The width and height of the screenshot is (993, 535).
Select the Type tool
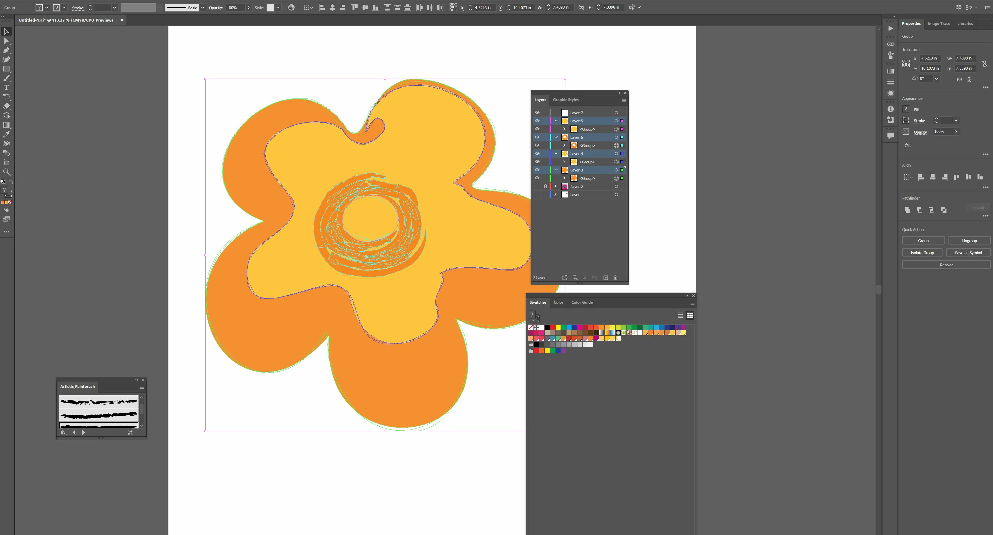[x=6, y=88]
